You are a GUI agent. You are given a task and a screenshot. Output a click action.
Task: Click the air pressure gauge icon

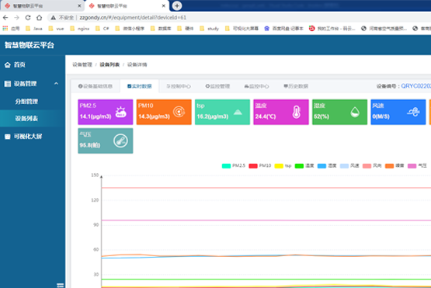(x=120, y=141)
